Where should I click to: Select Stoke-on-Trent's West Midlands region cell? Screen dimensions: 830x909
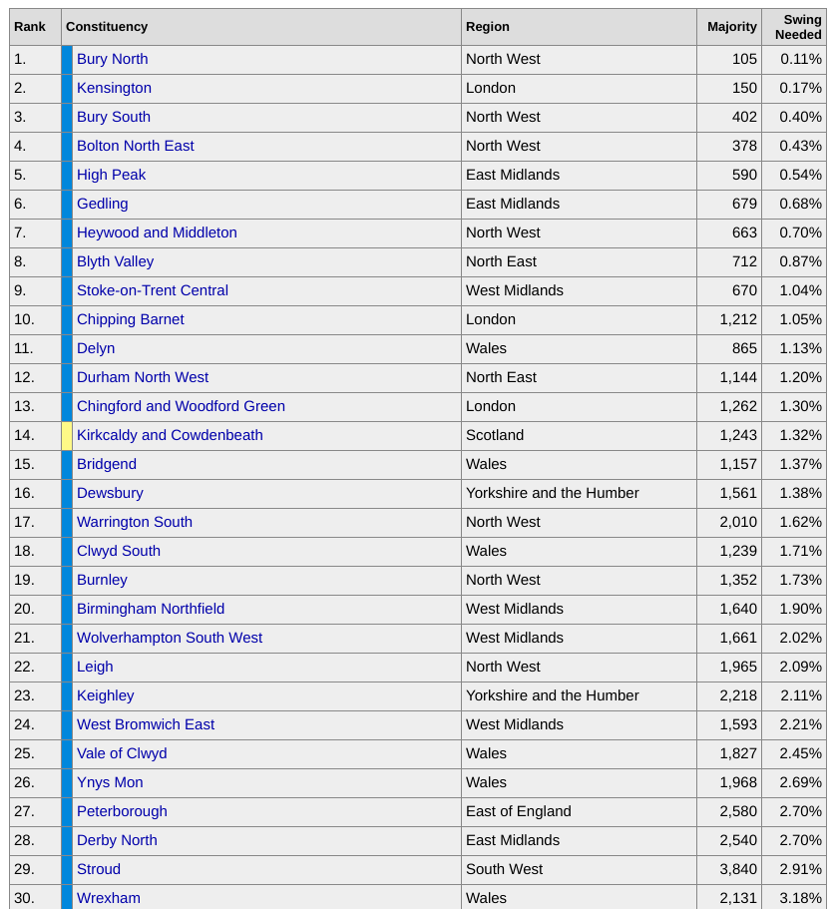(579, 291)
